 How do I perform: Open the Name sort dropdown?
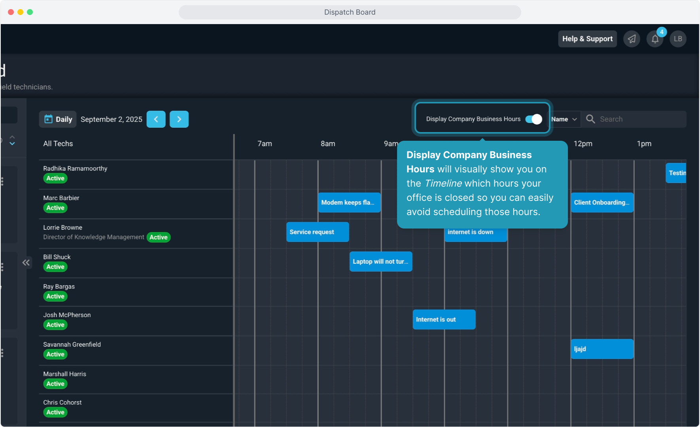(564, 119)
